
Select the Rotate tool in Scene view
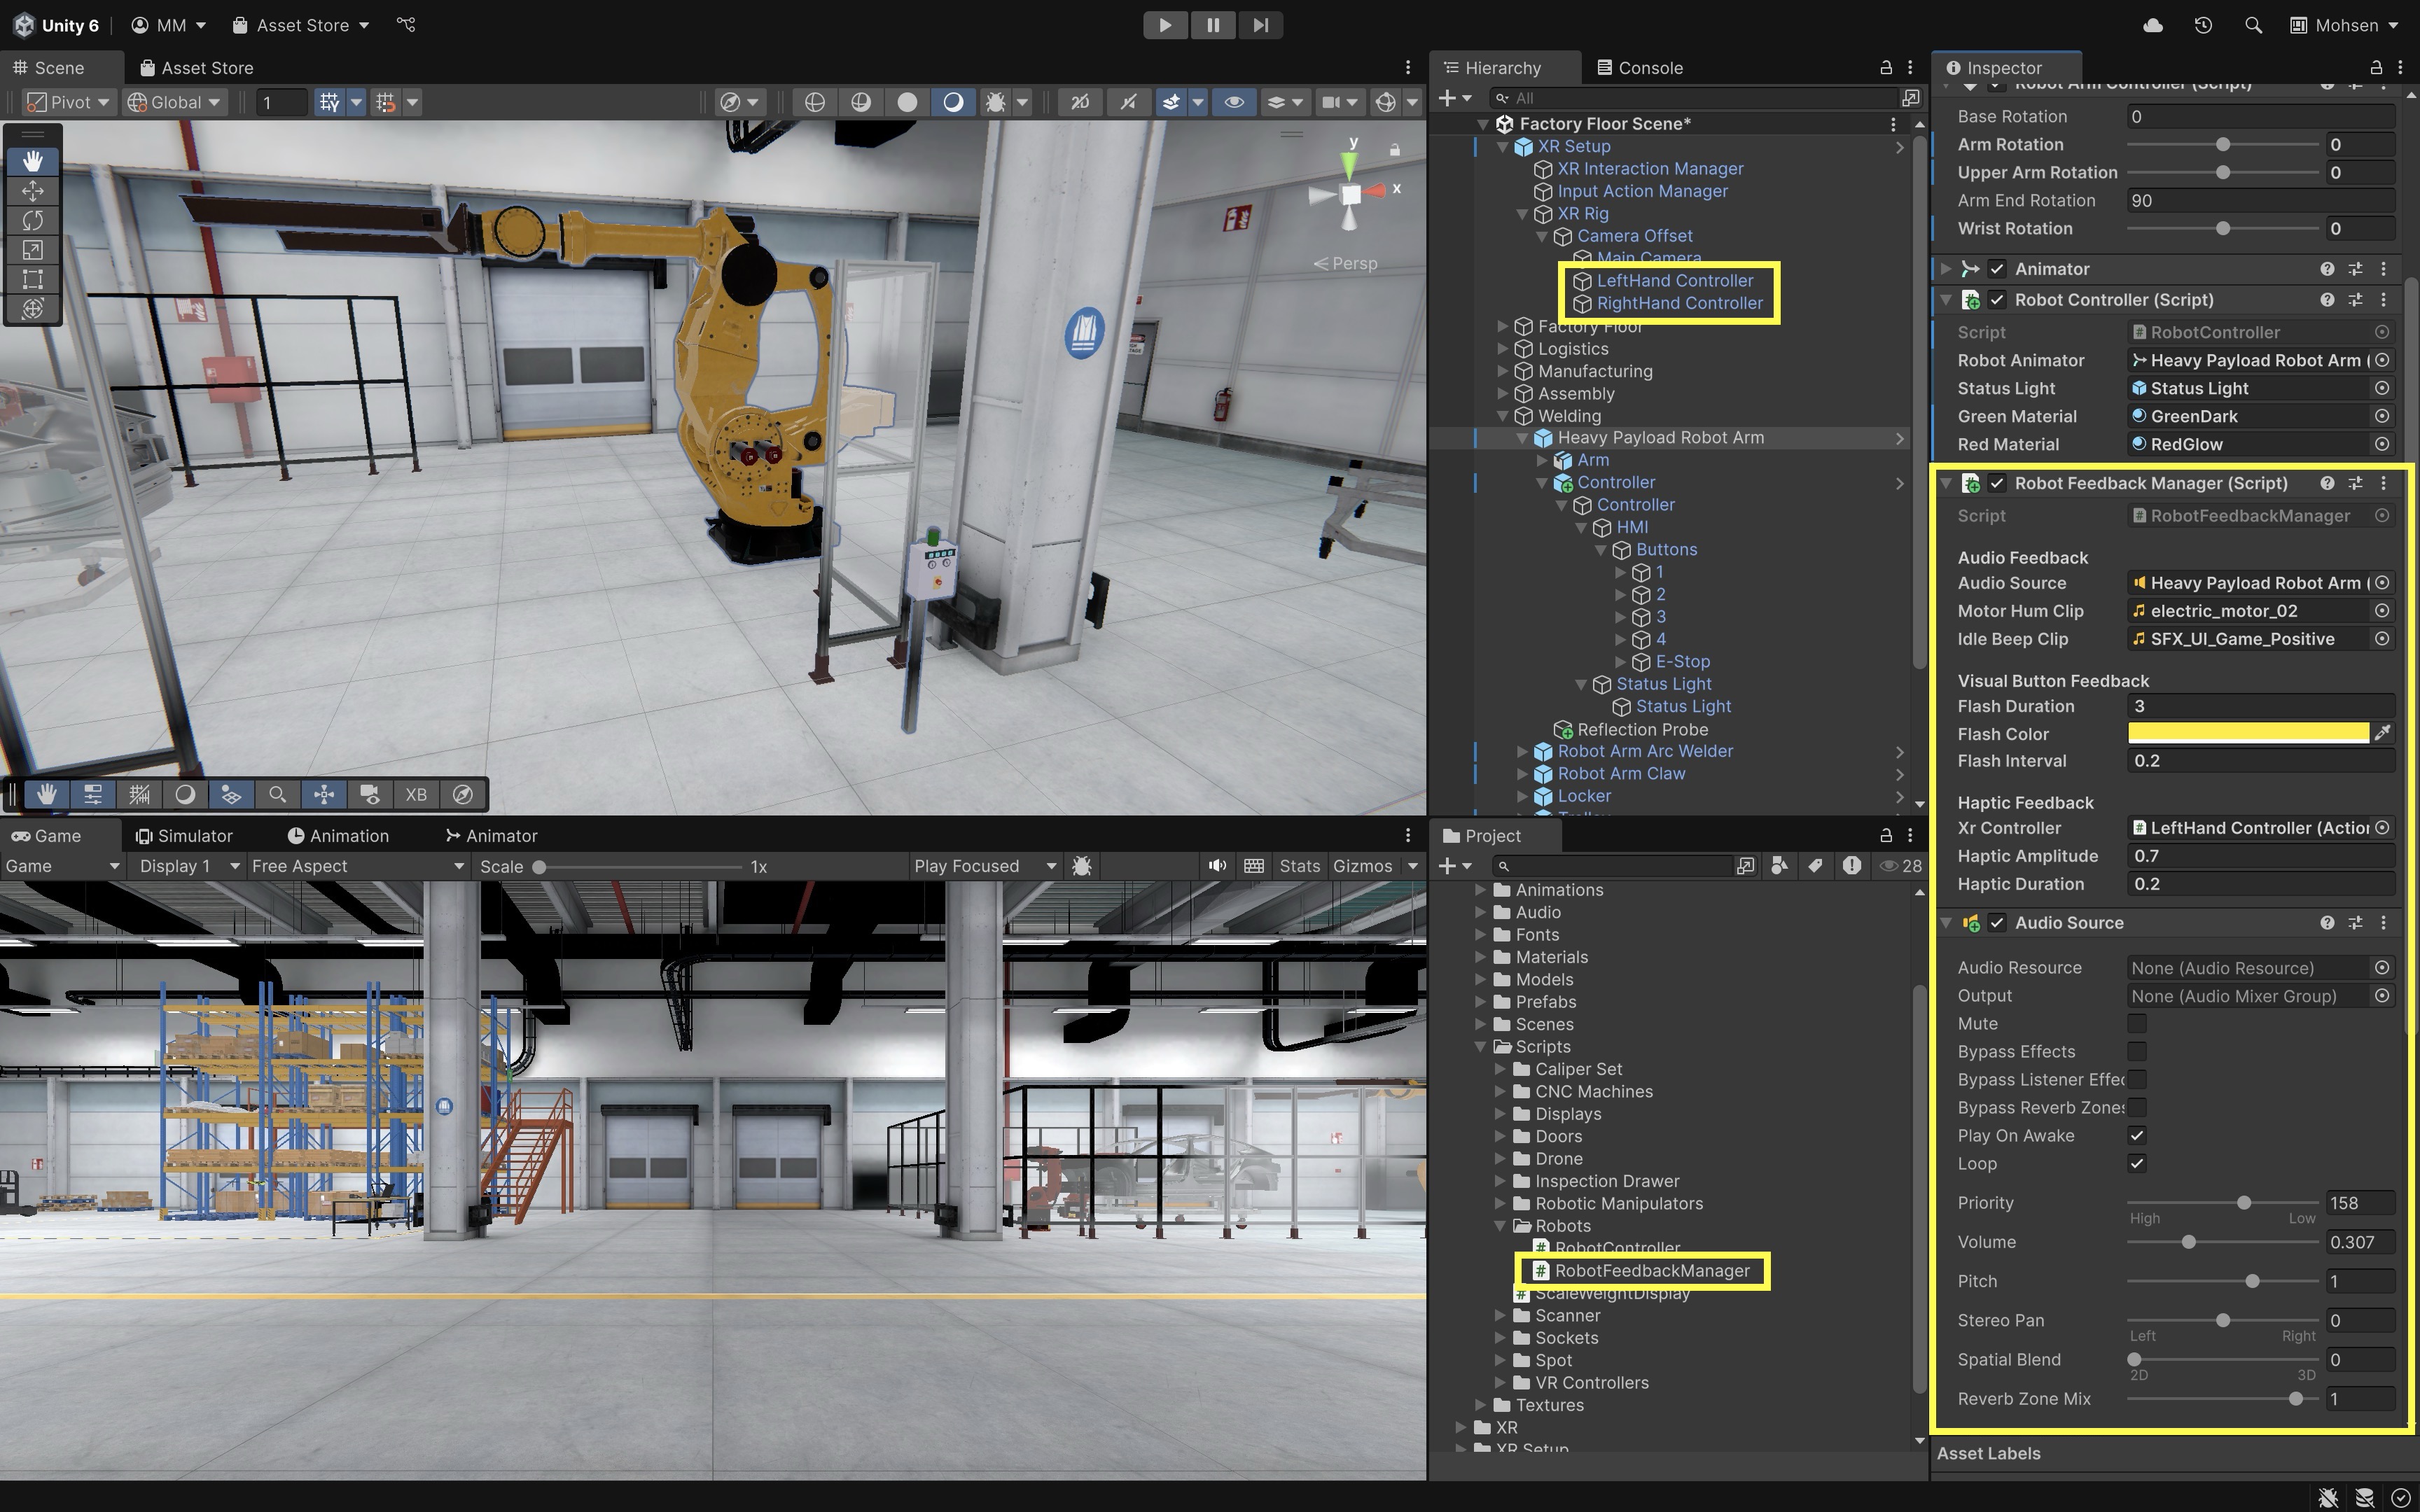(x=32, y=220)
